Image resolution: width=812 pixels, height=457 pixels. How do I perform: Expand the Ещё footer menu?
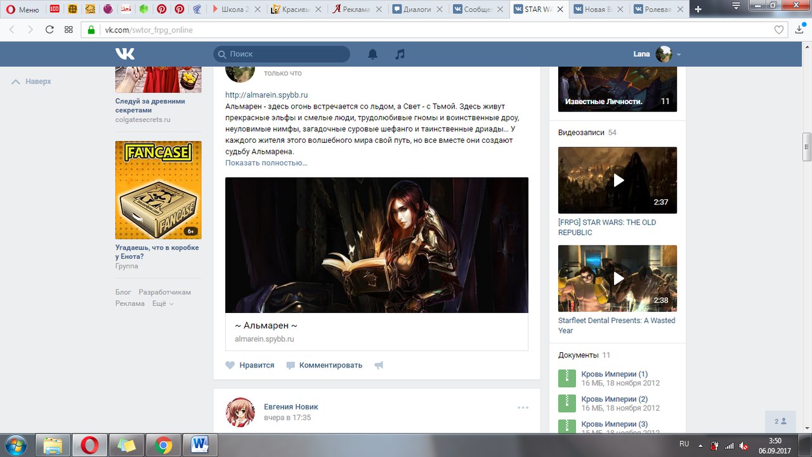pos(163,303)
